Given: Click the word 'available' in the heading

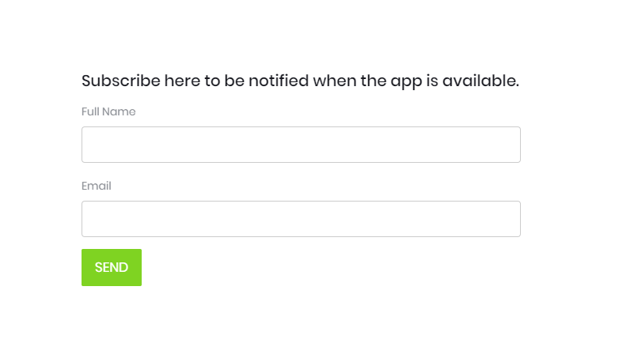Looking at the screenshot, I should tap(479, 81).
